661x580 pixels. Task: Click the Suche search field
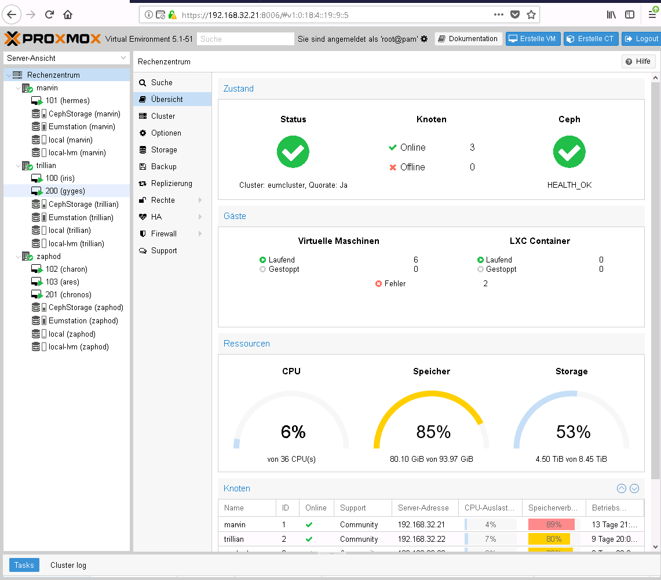pyautogui.click(x=246, y=39)
